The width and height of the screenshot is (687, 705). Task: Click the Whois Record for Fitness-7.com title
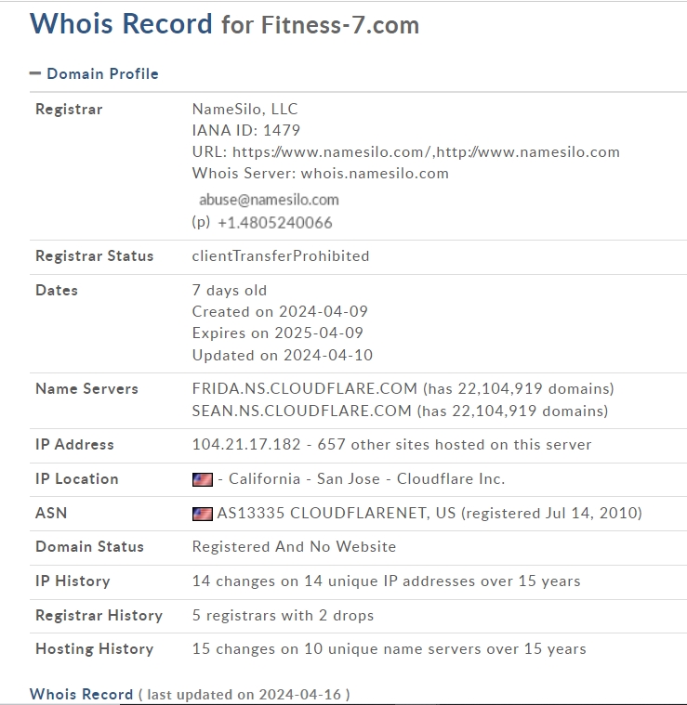coord(224,24)
